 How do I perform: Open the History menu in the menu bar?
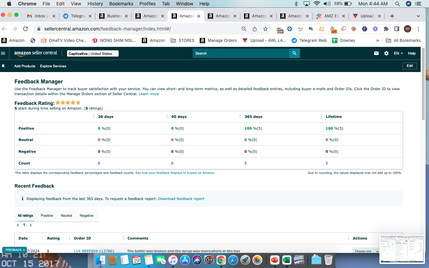coord(95,4)
